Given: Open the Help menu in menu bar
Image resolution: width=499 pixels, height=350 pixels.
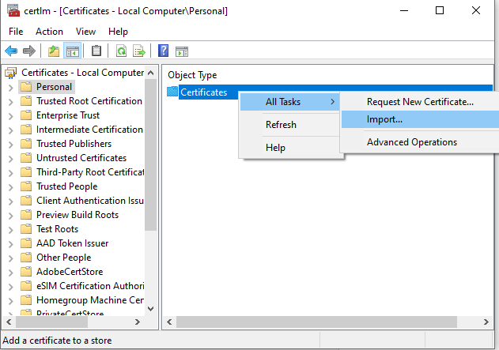Looking at the screenshot, I should click(118, 32).
